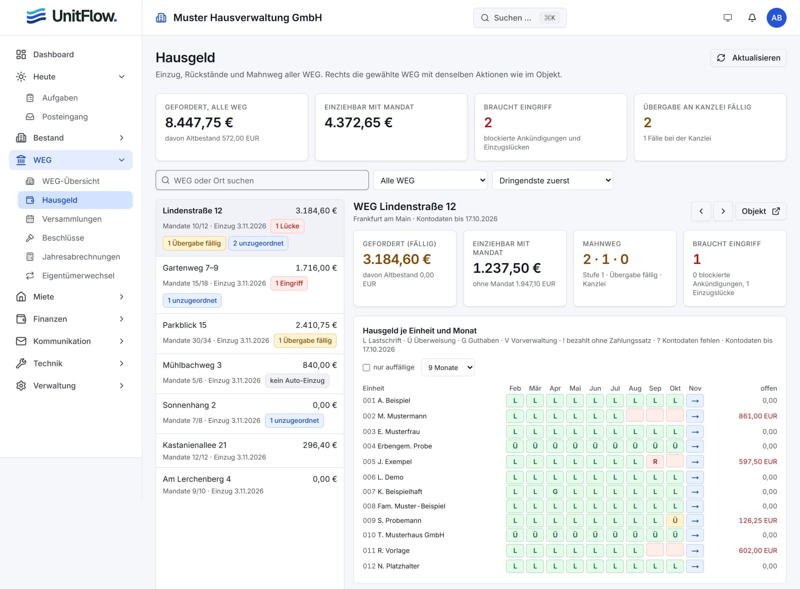
Task: Focus the WEG oder Ort suchen field
Action: point(262,180)
